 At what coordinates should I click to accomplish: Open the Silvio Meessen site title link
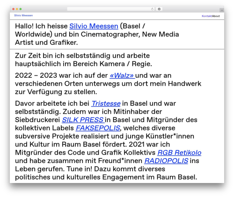pyautogui.click(x=23, y=15)
